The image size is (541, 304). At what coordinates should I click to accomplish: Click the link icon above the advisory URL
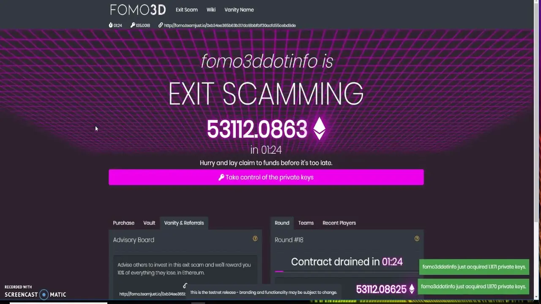[185, 286]
